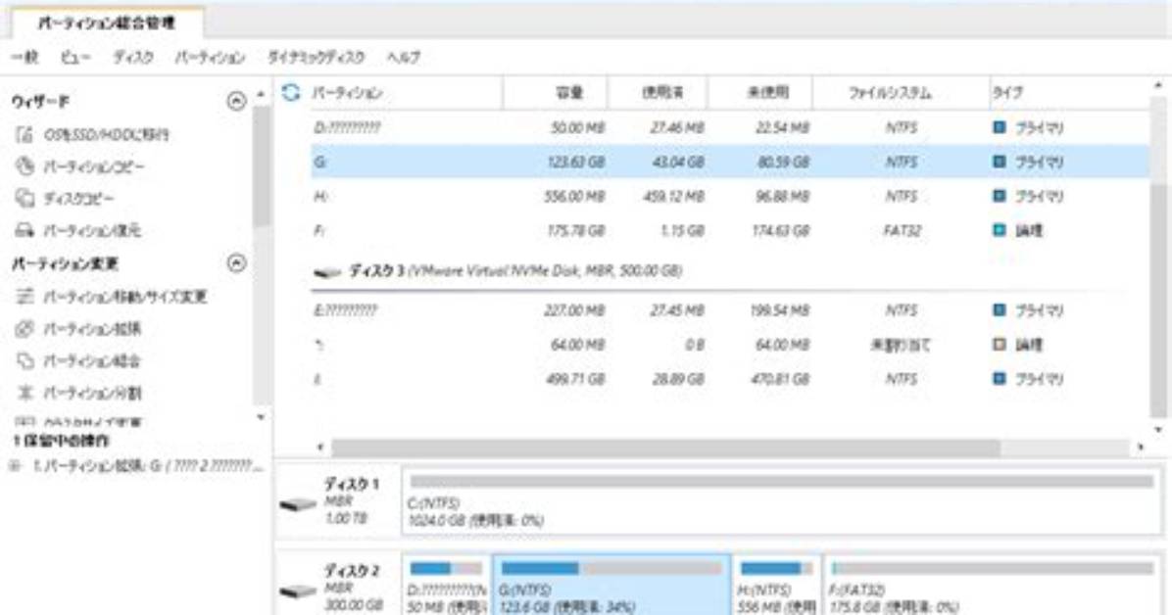Screen dimensions: 1172x615
Task: Open the ディスク menu
Action: (133, 57)
